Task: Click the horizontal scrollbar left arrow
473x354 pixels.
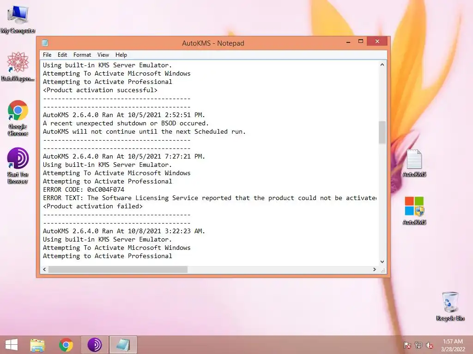Action: pyautogui.click(x=44, y=269)
